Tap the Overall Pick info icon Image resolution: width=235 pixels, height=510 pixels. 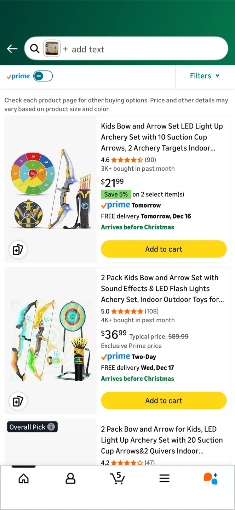tap(51, 427)
